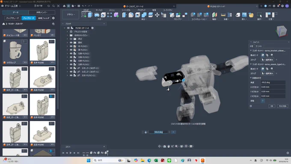The height and width of the screenshot is (164, 291).
Task: Click the Select tool icon
Action: click(259, 15)
